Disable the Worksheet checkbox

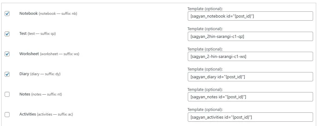tap(7, 54)
